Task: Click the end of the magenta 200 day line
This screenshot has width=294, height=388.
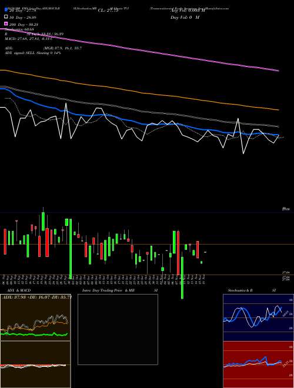Action: point(278,71)
